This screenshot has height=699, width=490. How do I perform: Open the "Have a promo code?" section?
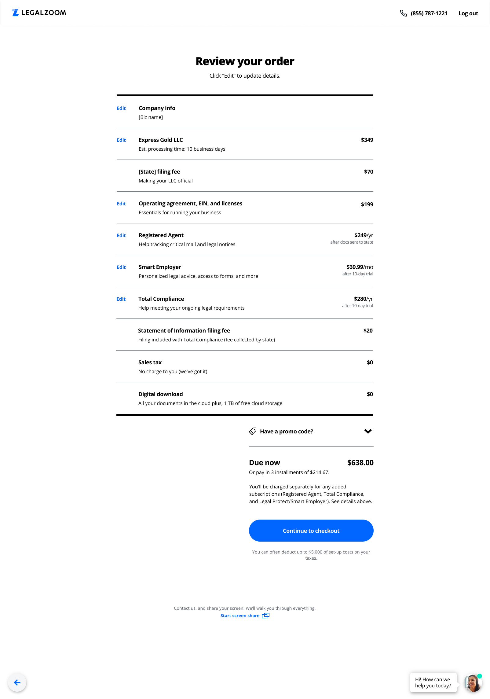click(286, 431)
